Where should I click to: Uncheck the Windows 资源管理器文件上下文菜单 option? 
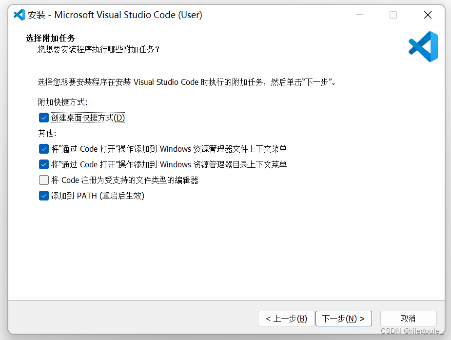tap(43, 149)
